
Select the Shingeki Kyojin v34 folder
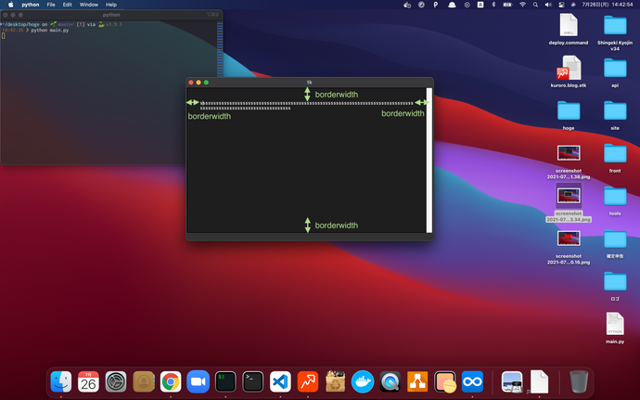click(615, 32)
